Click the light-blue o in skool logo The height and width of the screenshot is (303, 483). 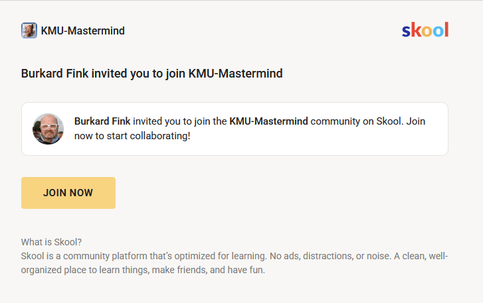pyautogui.click(x=438, y=31)
